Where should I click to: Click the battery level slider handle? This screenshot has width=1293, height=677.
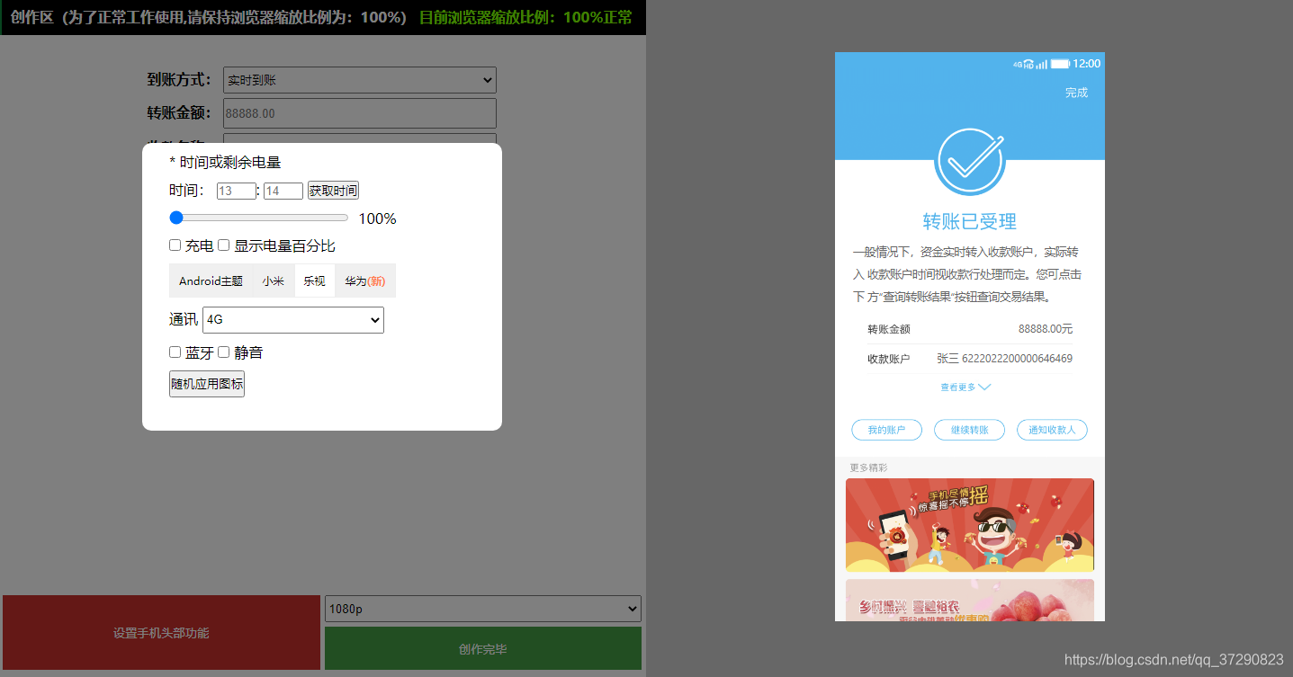[x=176, y=218]
